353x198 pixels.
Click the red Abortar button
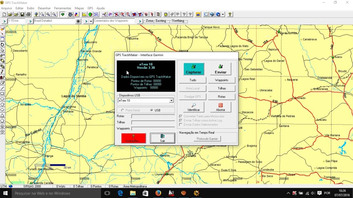pos(221,107)
